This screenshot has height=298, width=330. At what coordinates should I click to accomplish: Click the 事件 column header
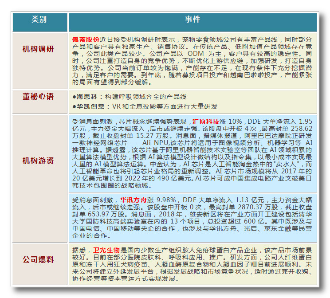pyautogui.click(x=192, y=20)
